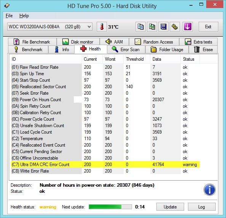The image size is (226, 218).
Task: Click the Update button
Action: [170, 207]
